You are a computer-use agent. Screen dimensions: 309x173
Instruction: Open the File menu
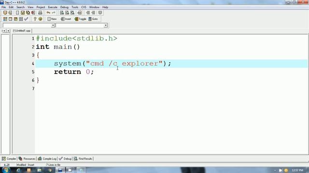pos(3,7)
